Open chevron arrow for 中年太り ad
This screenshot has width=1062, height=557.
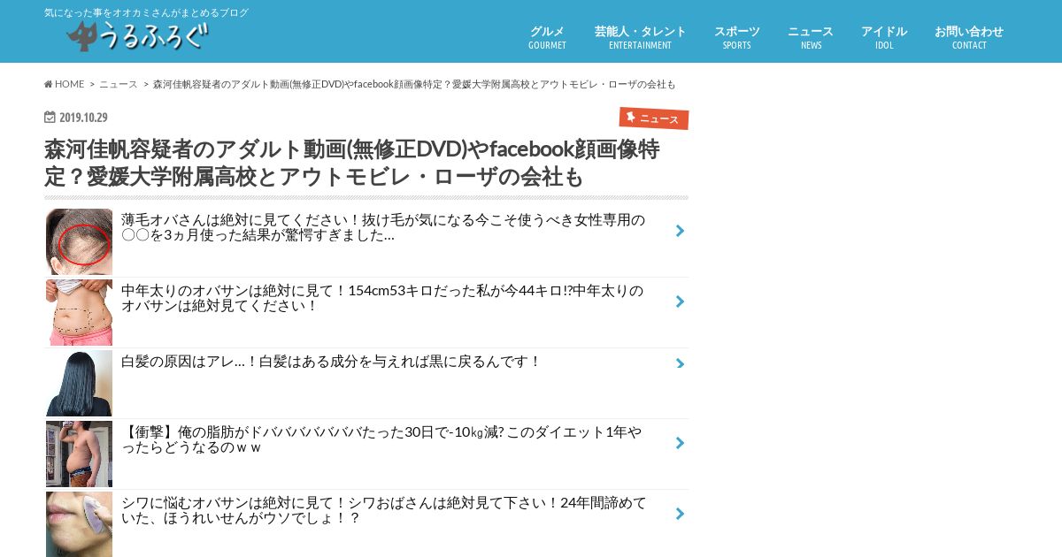click(680, 301)
